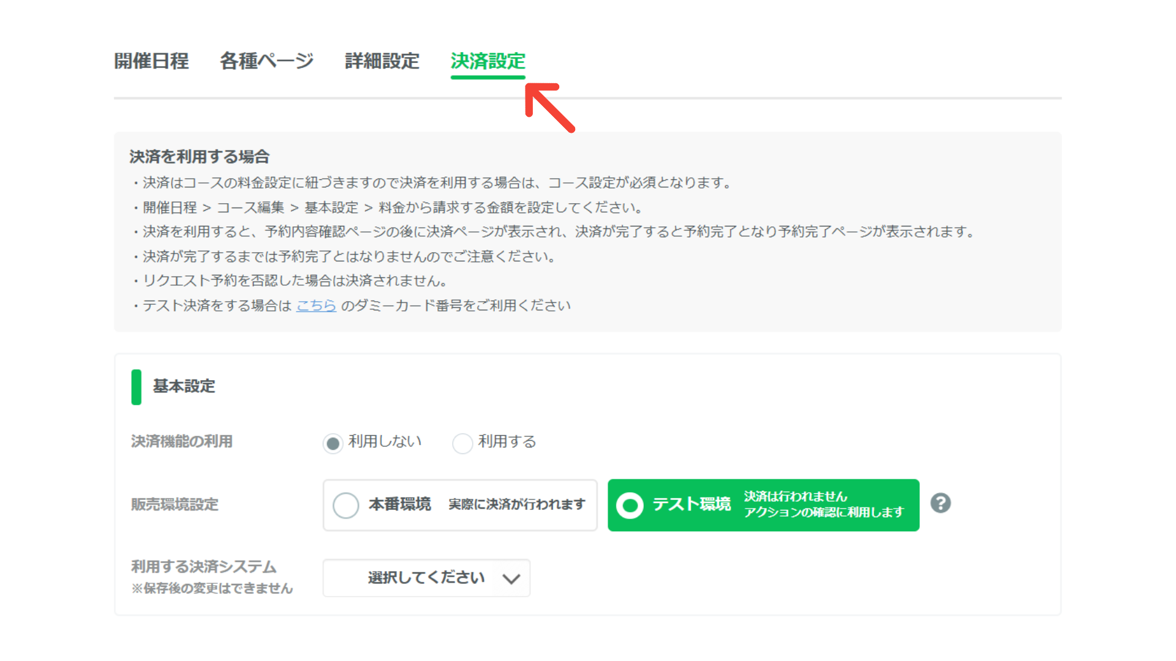Choose the テスト環境 radio circle
The height and width of the screenshot is (661, 1176).
coord(630,506)
